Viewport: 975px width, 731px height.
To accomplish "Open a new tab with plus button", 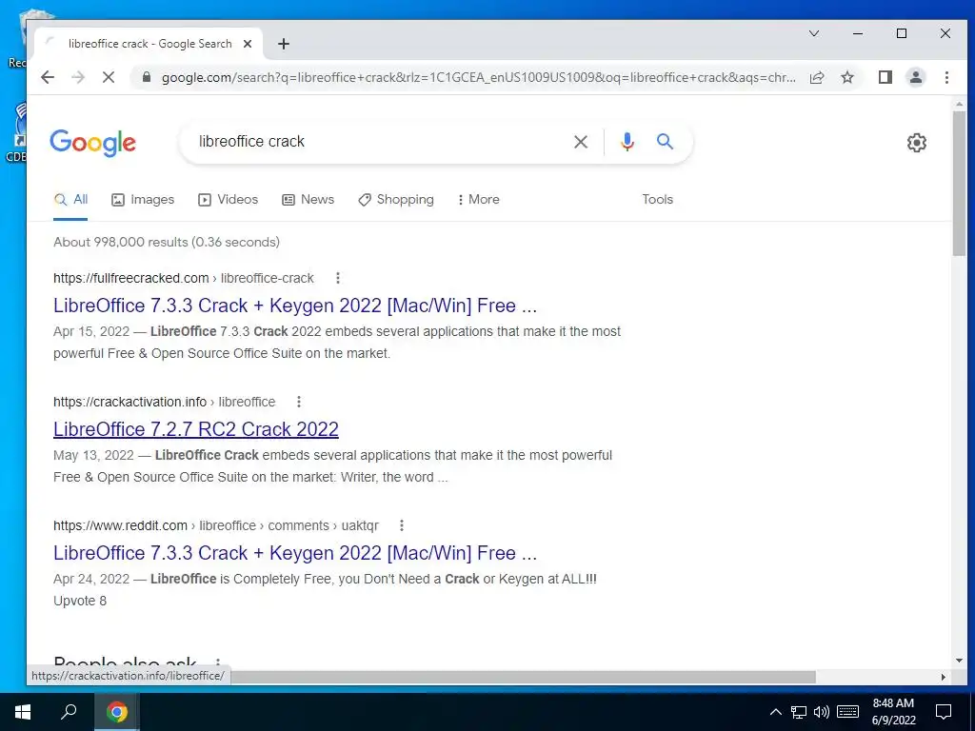I will point(284,44).
